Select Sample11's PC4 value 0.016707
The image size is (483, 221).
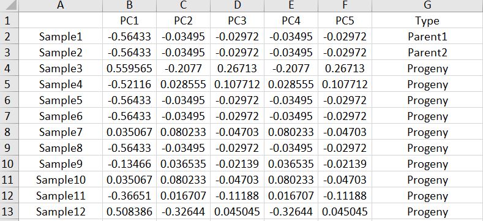tap(291, 196)
